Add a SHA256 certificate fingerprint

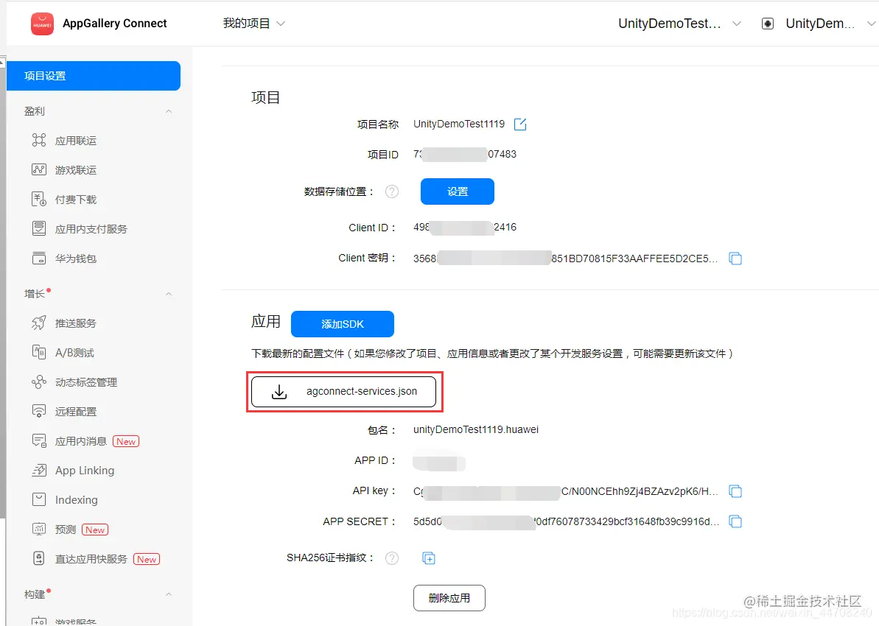(x=428, y=558)
